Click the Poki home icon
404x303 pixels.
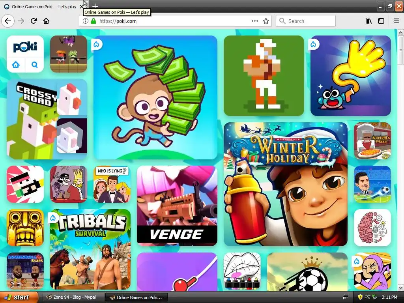(16, 64)
